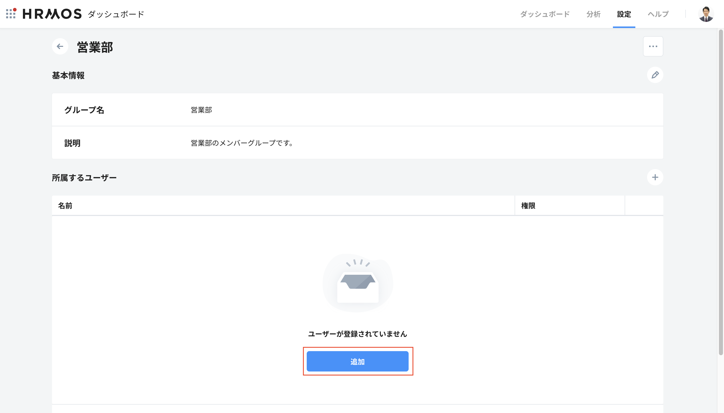Open the user profile avatar menu

click(x=706, y=14)
